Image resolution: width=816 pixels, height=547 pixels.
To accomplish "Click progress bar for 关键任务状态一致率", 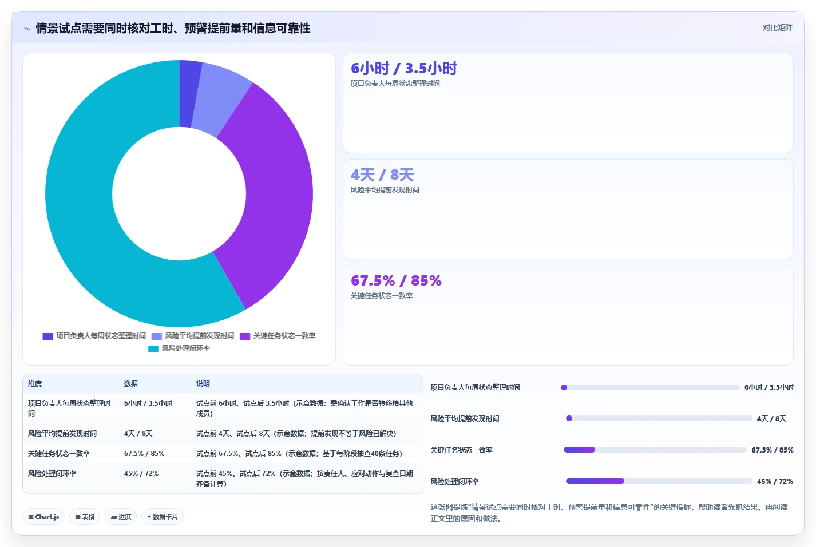I will (655, 450).
